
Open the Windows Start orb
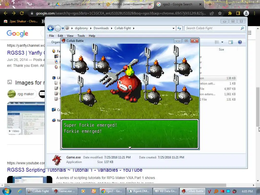click(x=7, y=191)
